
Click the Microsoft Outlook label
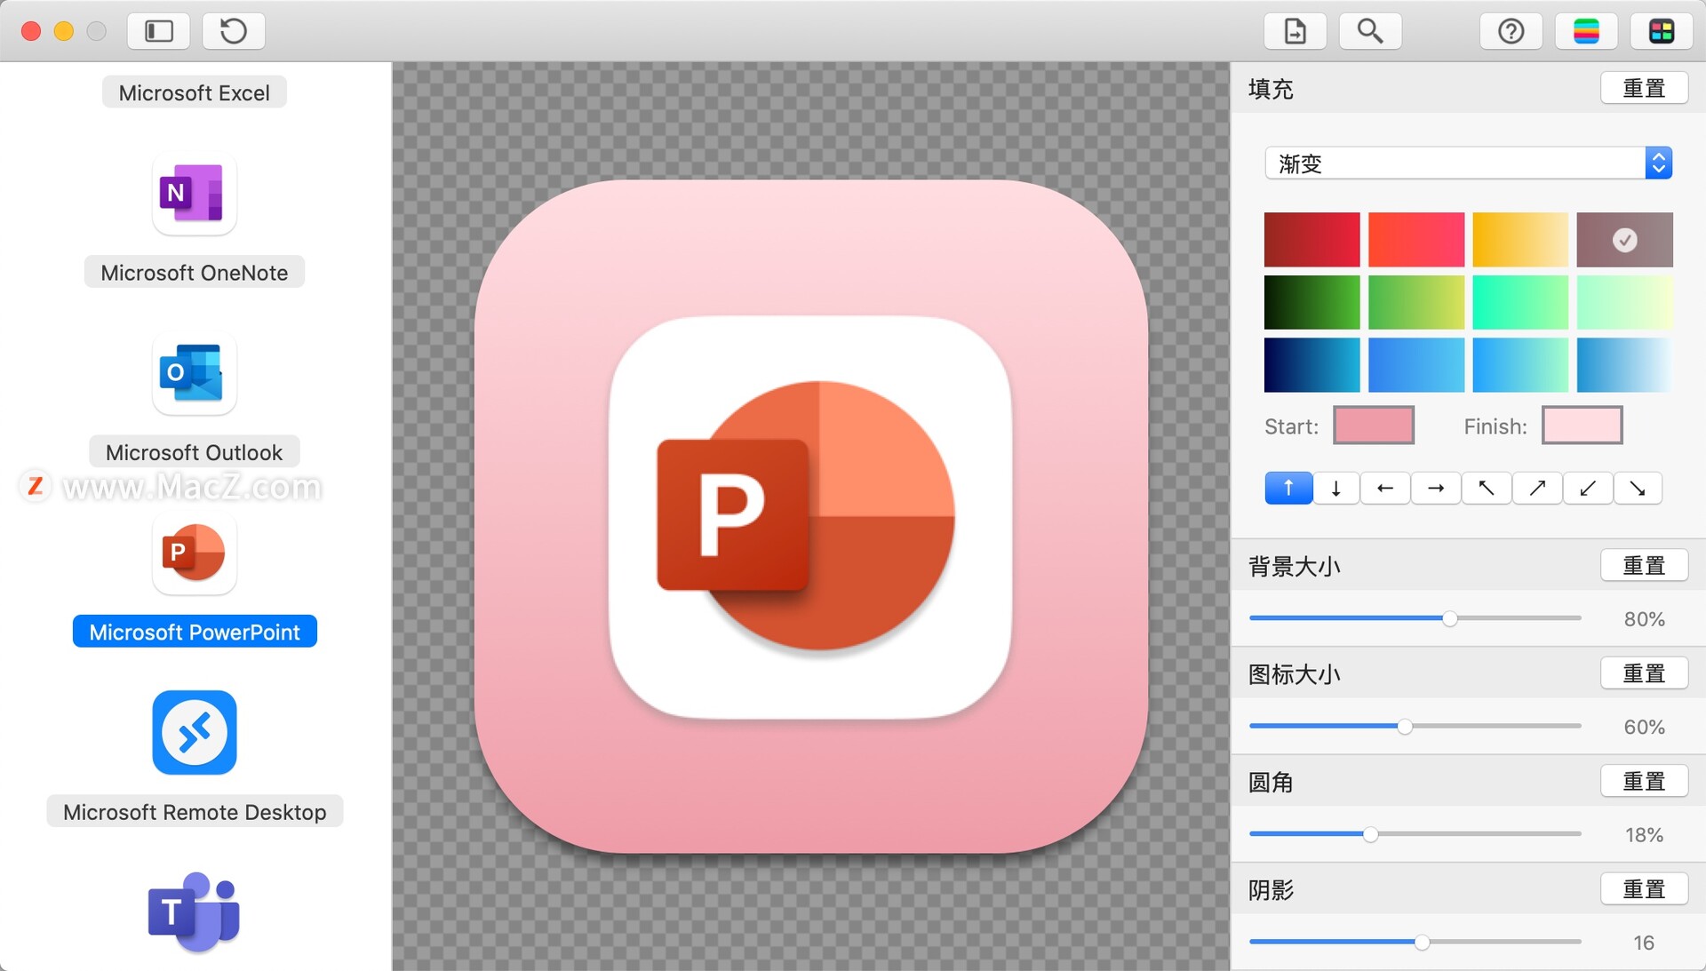[194, 452]
